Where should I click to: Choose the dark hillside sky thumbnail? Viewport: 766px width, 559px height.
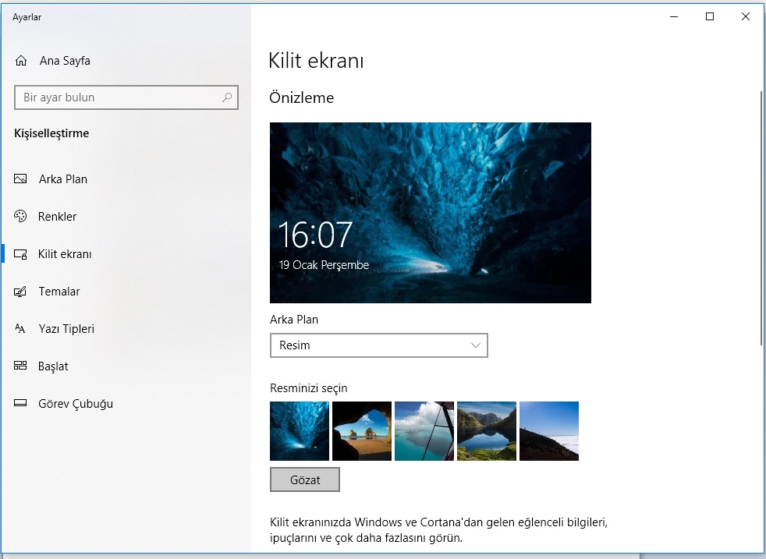click(x=549, y=431)
